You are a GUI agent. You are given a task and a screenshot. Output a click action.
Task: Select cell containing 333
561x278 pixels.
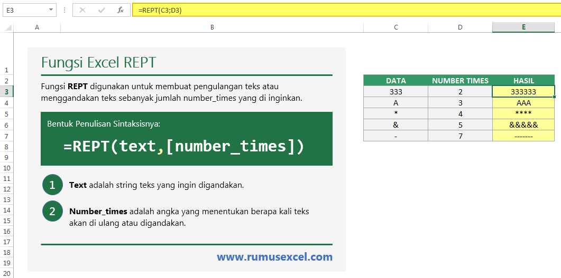click(396, 92)
